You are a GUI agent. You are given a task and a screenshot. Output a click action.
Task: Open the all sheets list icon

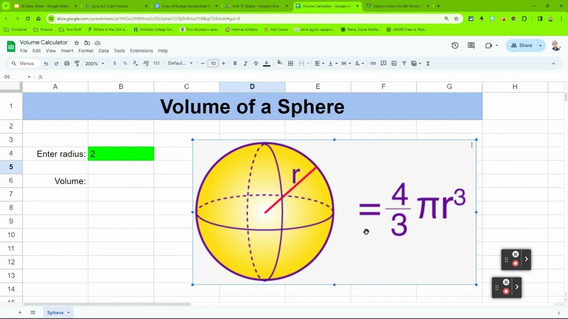point(32,312)
